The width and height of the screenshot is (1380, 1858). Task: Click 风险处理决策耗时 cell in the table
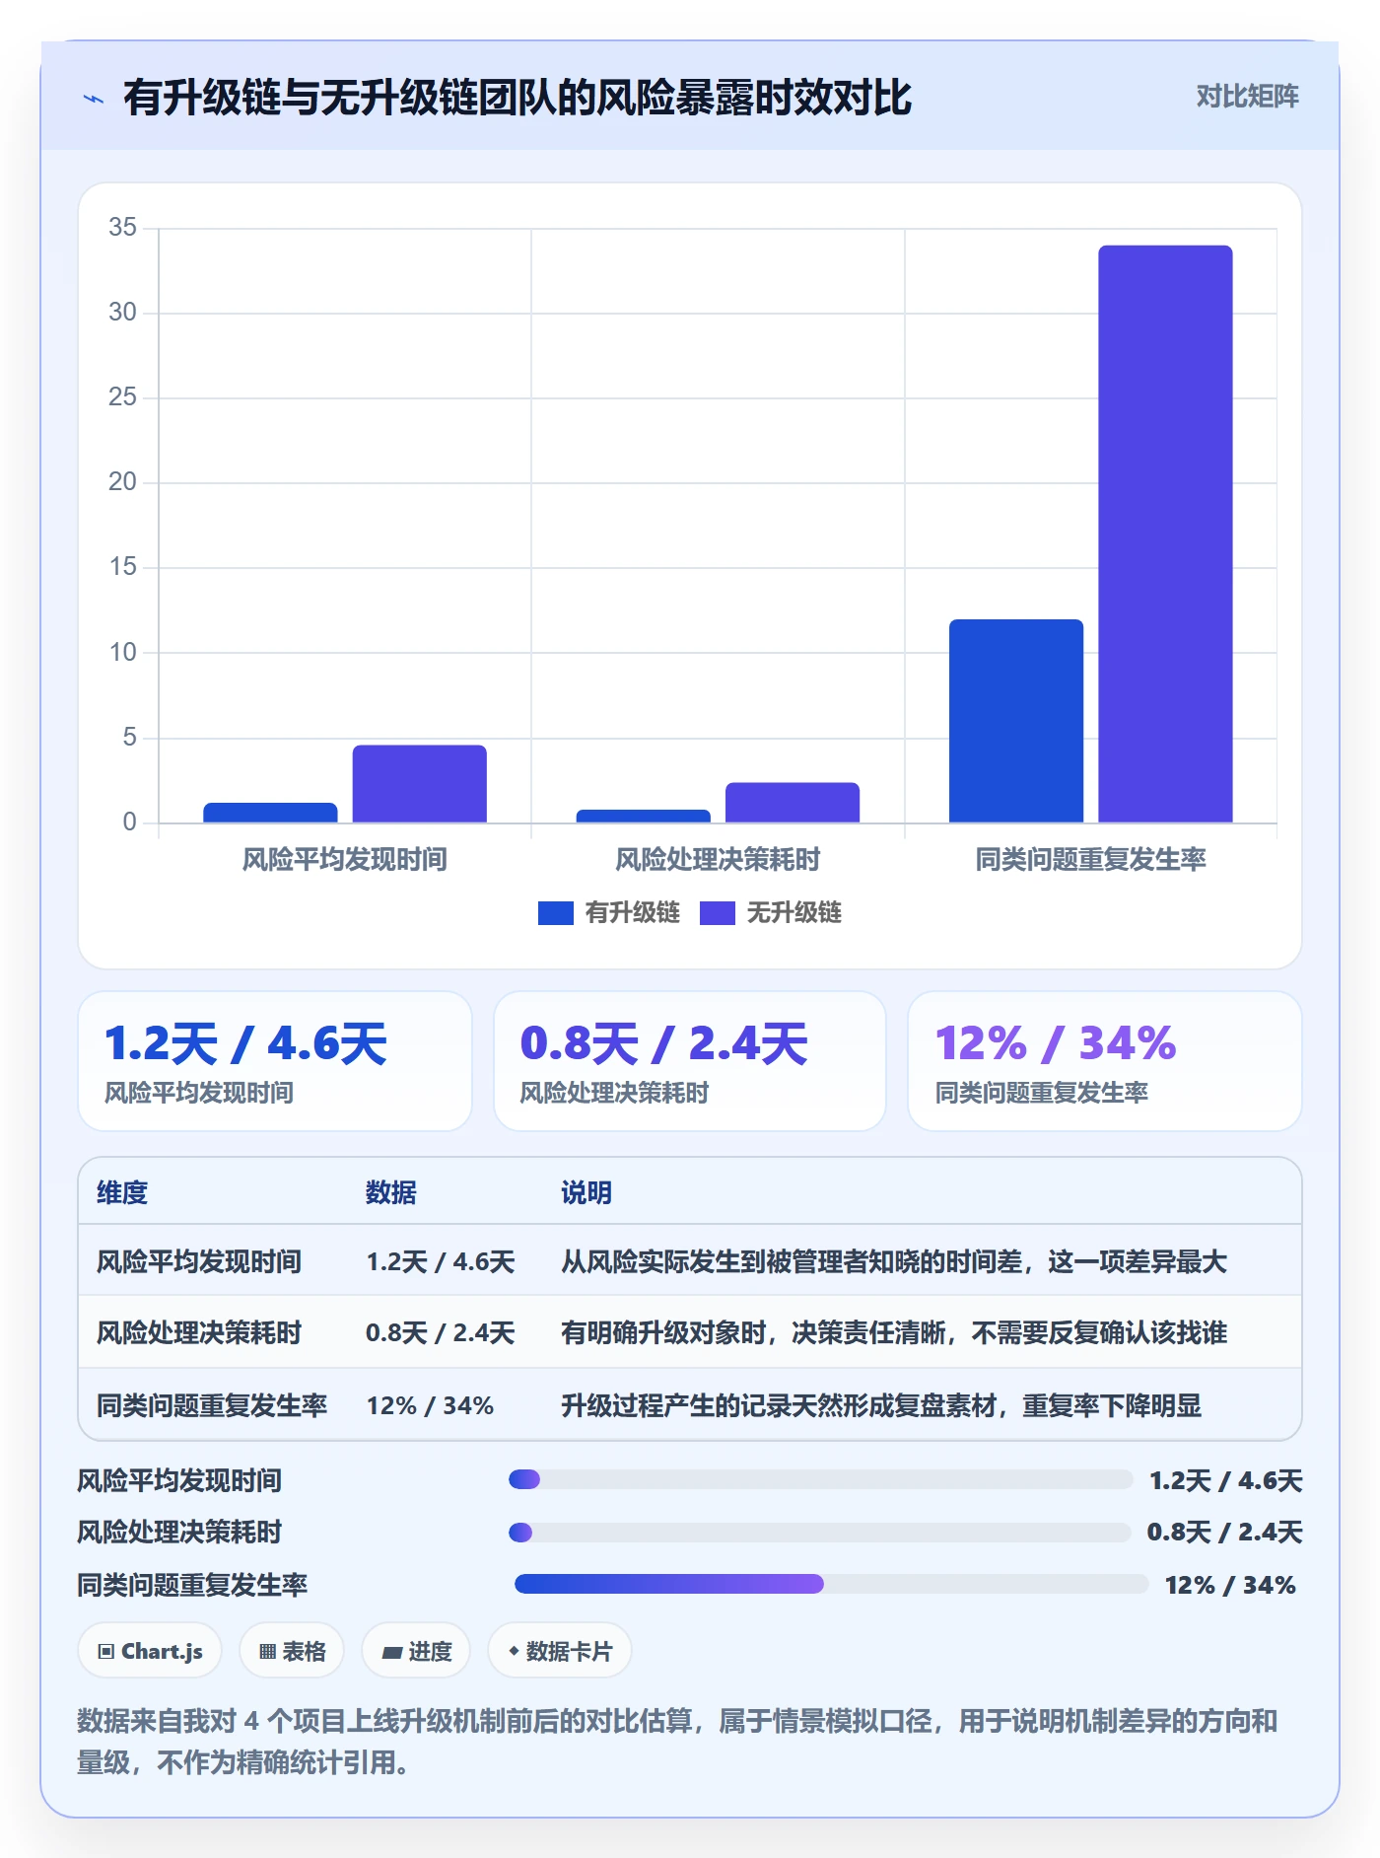pyautogui.click(x=199, y=1333)
